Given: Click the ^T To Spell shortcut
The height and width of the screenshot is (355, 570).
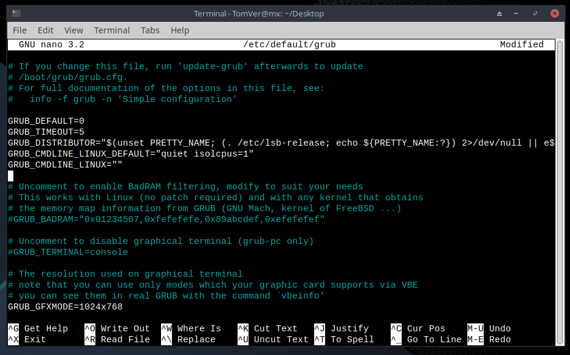Looking at the screenshot, I should pyautogui.click(x=345, y=339).
